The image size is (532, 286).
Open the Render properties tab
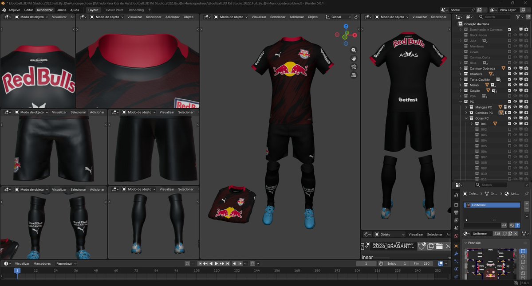point(456,205)
